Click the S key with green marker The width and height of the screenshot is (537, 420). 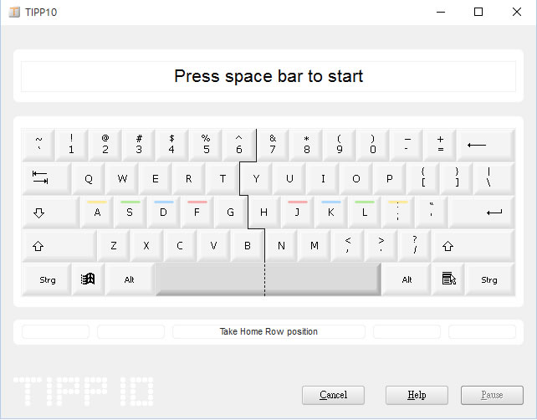pos(130,212)
